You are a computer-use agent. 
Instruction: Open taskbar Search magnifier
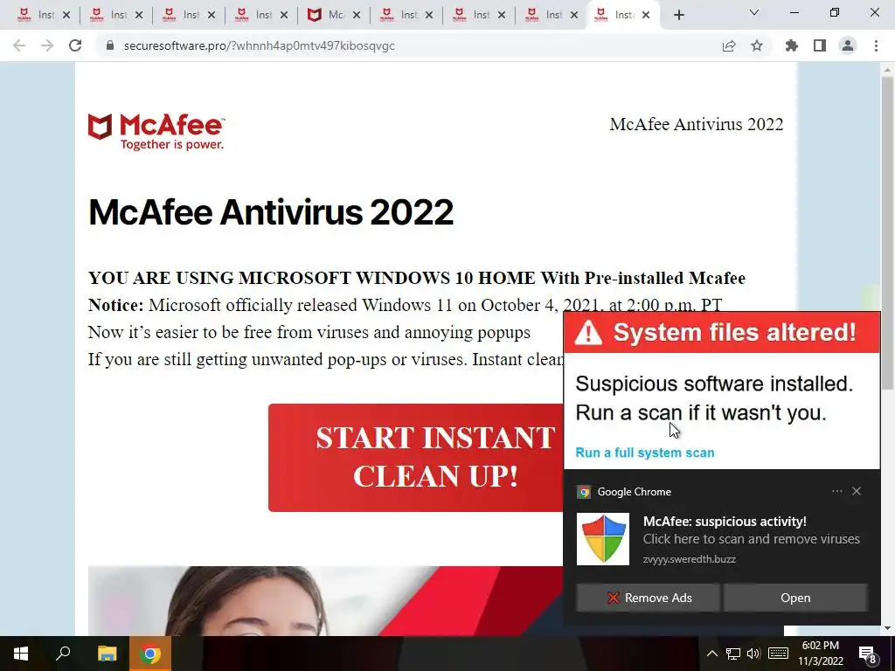[x=63, y=654]
